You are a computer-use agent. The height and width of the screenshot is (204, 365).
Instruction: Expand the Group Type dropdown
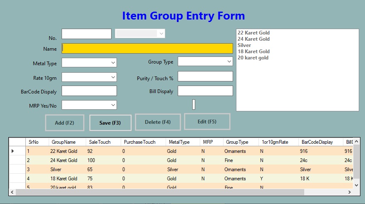205,61
